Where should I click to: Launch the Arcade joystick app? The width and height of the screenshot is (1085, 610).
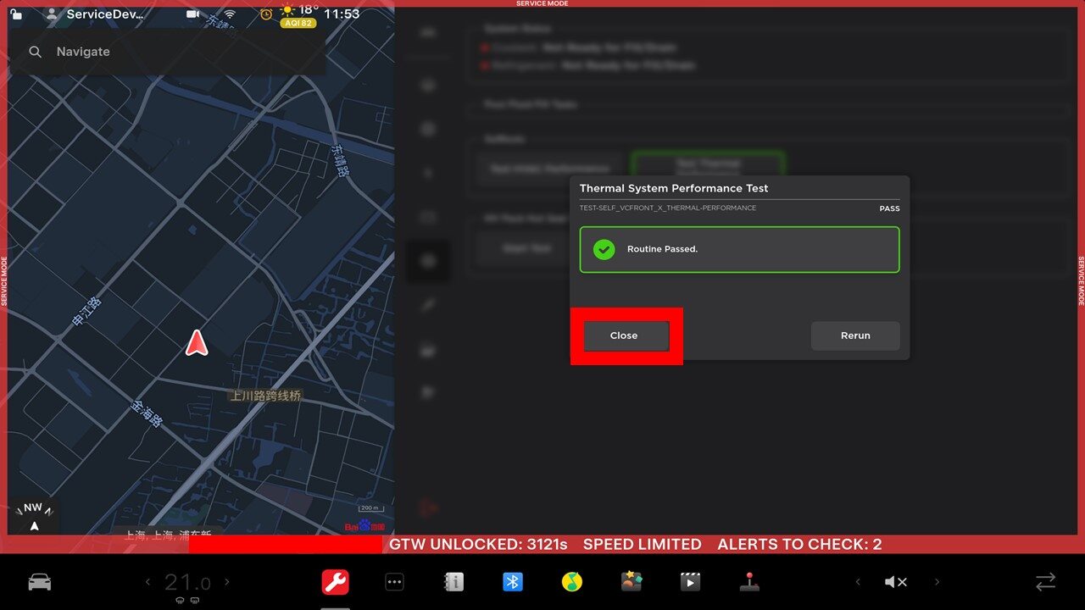[x=749, y=582]
